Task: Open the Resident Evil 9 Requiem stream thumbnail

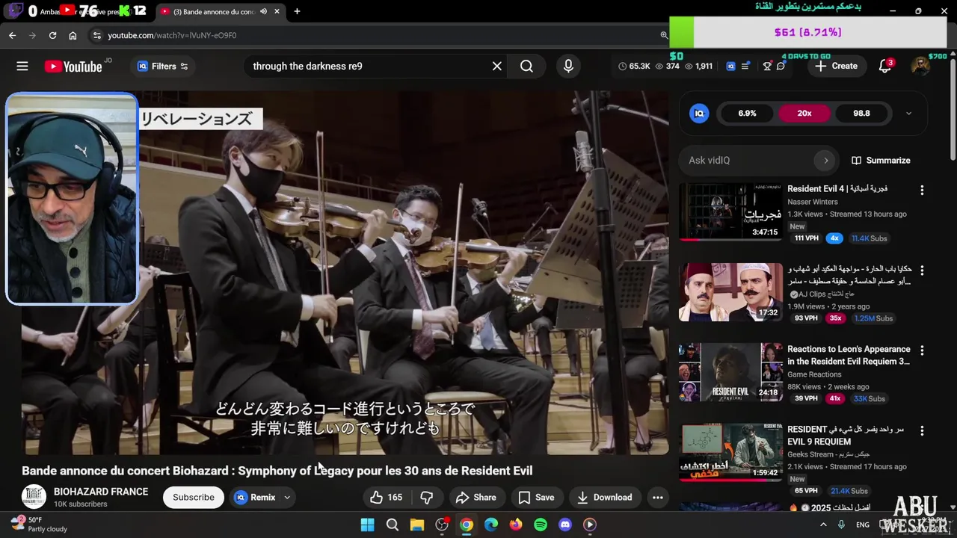Action: 730,453
